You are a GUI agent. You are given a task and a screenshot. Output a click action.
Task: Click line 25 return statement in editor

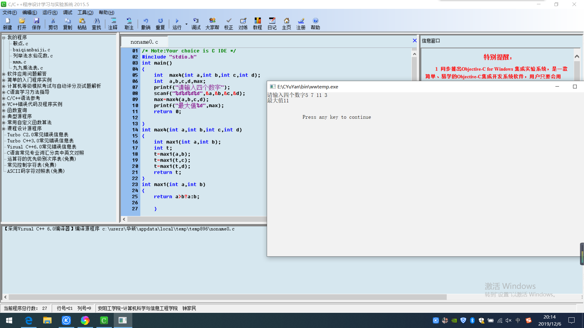(176, 197)
